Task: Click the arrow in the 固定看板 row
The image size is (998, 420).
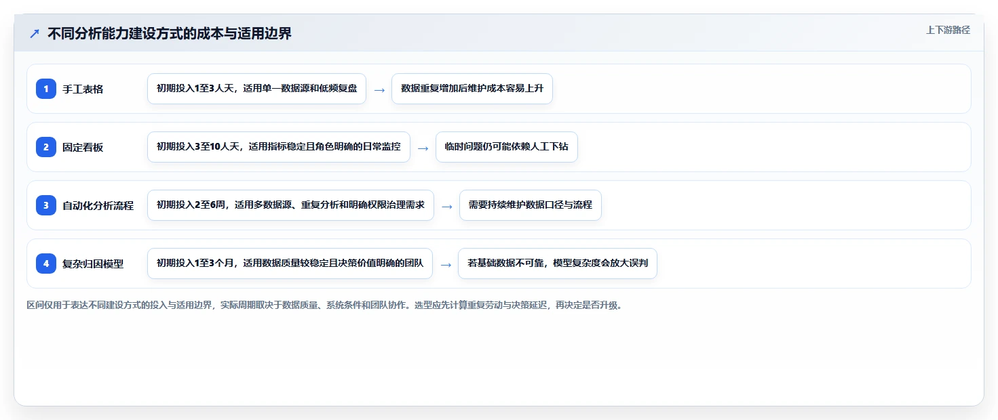Action: pos(423,148)
